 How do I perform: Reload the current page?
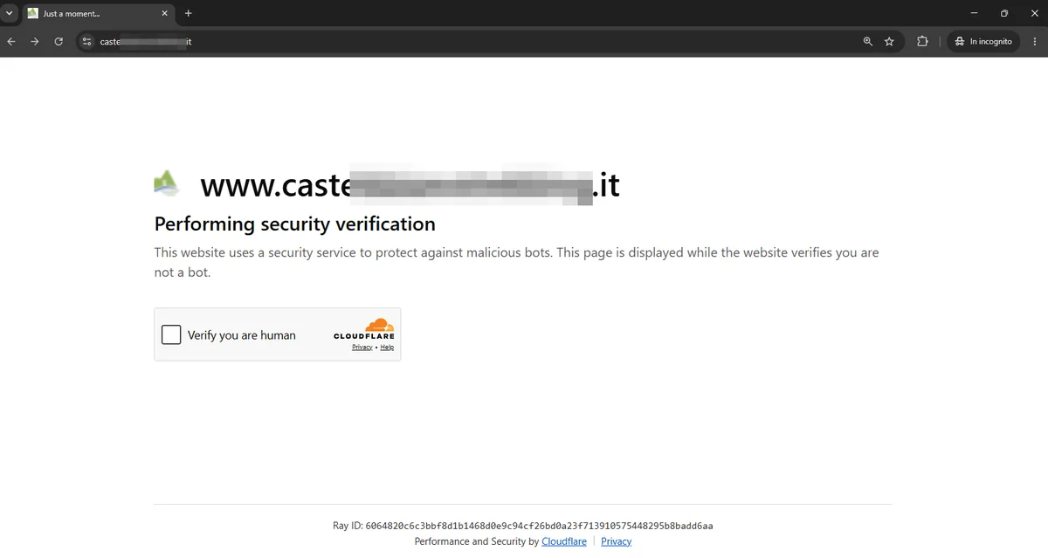point(59,41)
